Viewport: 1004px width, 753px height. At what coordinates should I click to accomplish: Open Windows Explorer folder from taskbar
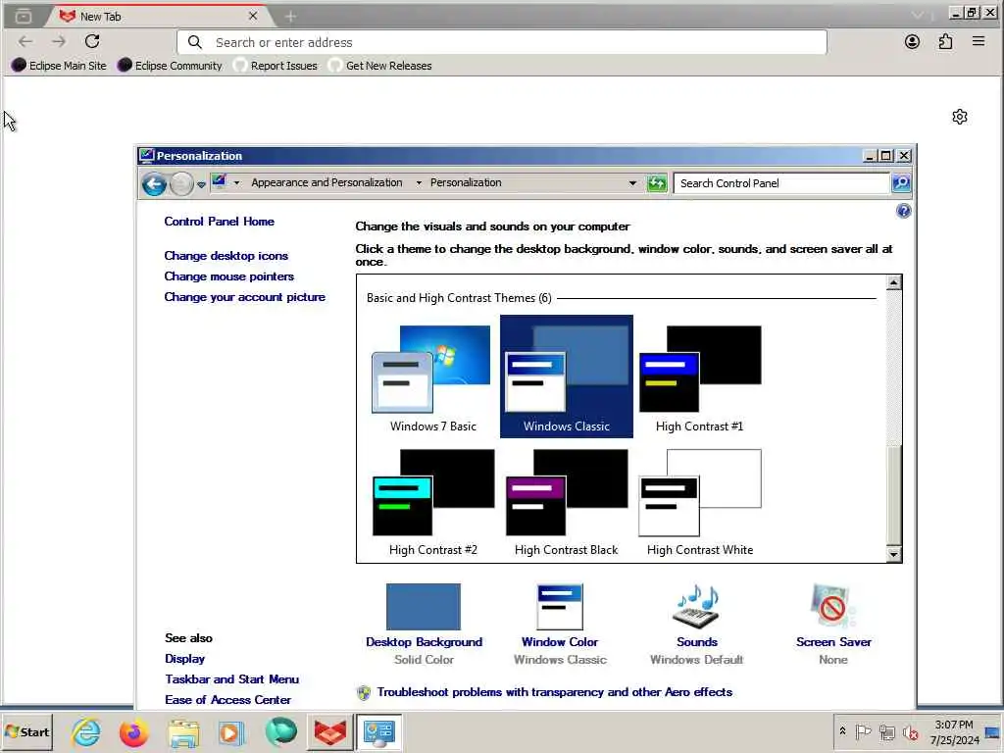183,732
